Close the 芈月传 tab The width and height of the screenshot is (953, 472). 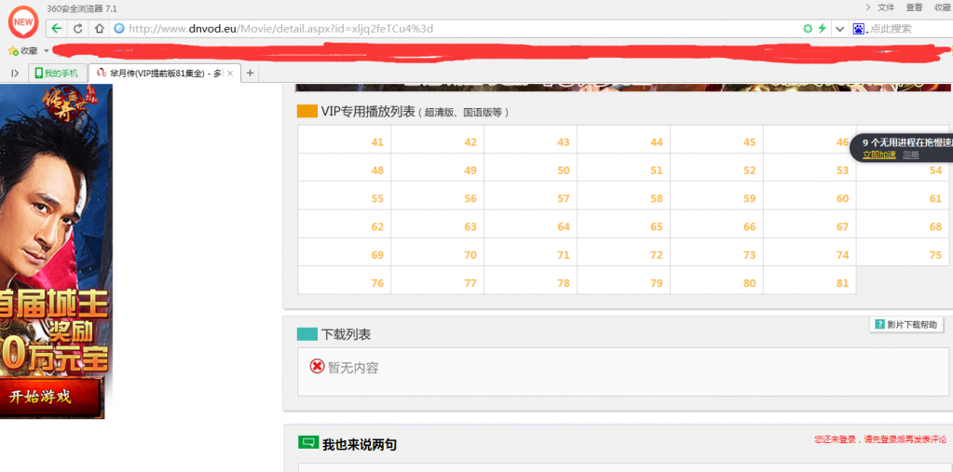pyautogui.click(x=230, y=73)
